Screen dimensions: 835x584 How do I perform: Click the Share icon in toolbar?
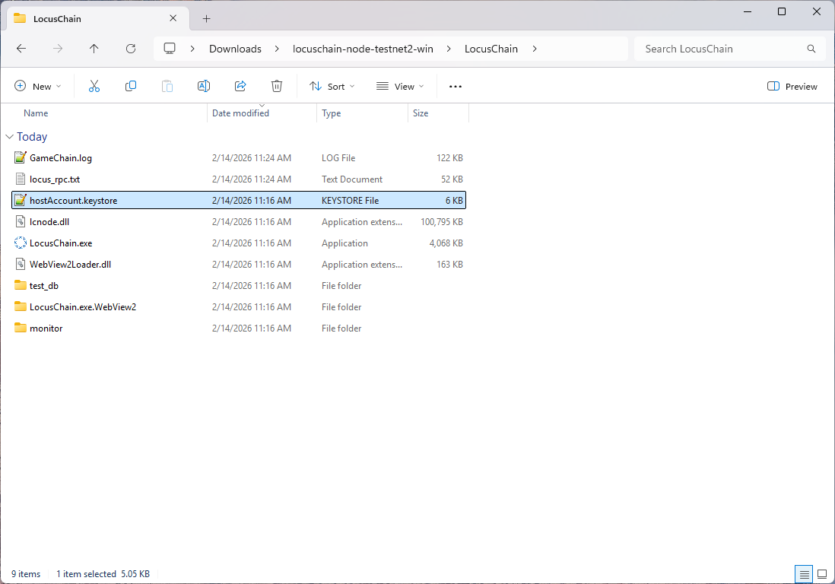point(240,87)
